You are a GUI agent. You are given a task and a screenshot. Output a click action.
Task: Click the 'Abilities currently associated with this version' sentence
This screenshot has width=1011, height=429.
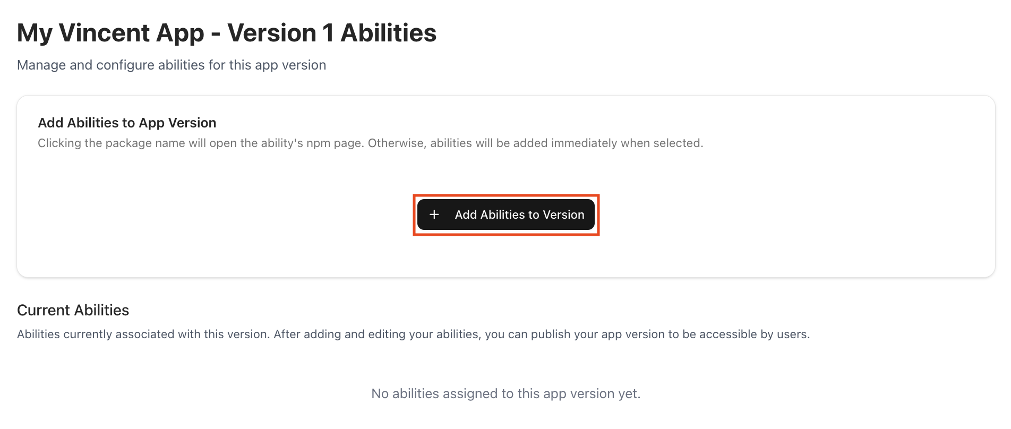(x=143, y=334)
